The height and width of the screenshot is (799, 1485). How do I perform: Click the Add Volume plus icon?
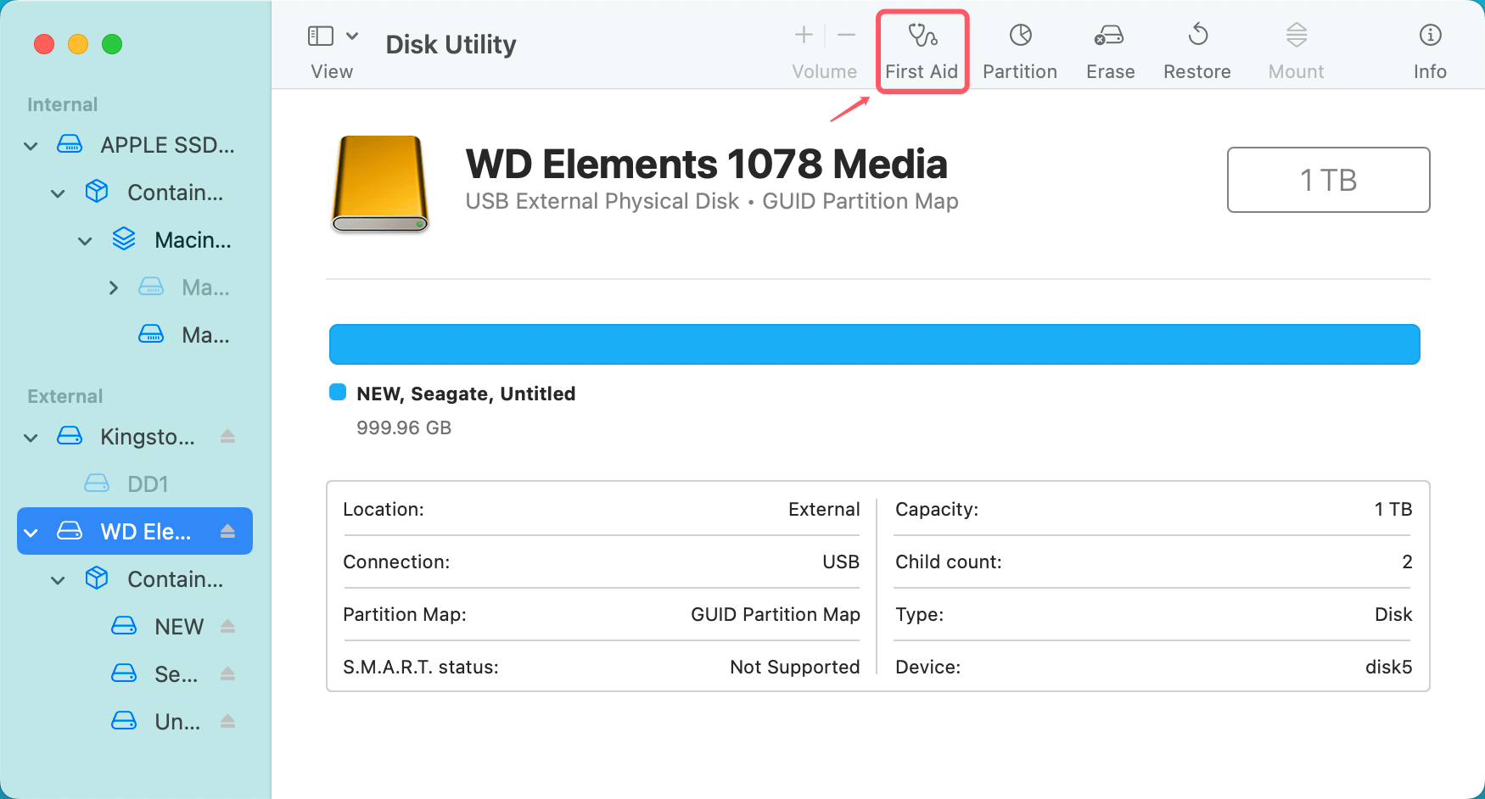click(802, 35)
